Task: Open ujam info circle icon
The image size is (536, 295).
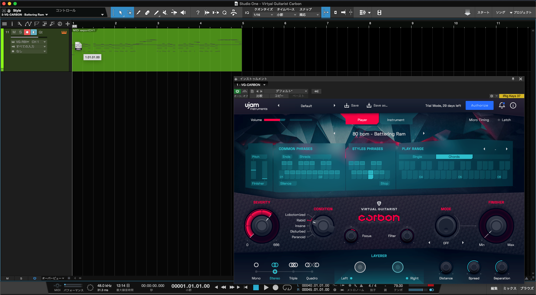Action: (x=513, y=105)
